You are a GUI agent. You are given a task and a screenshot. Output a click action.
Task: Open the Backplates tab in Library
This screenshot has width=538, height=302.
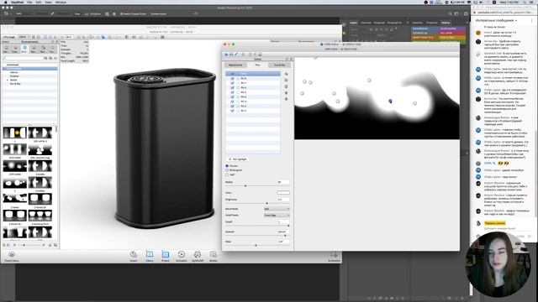point(34,49)
